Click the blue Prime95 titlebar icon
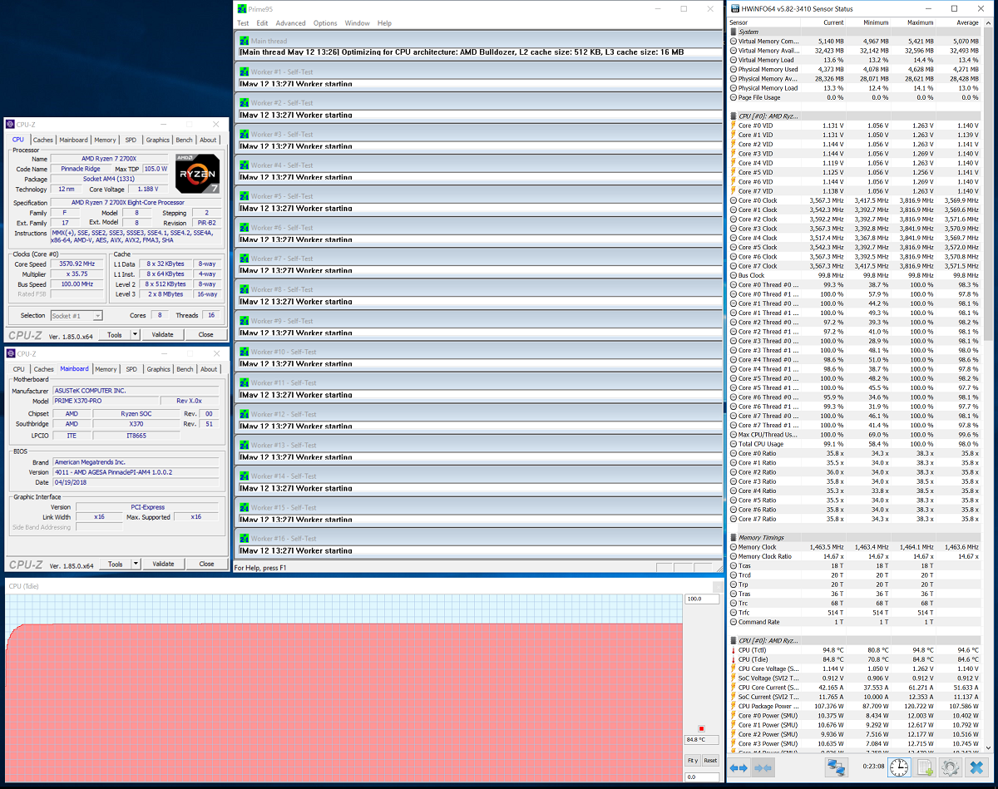Screen dimensions: 998x789 pyautogui.click(x=241, y=8)
